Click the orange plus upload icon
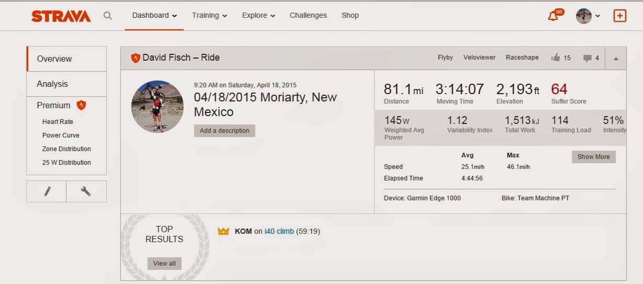Screen dimensions: 643x284 [619, 16]
